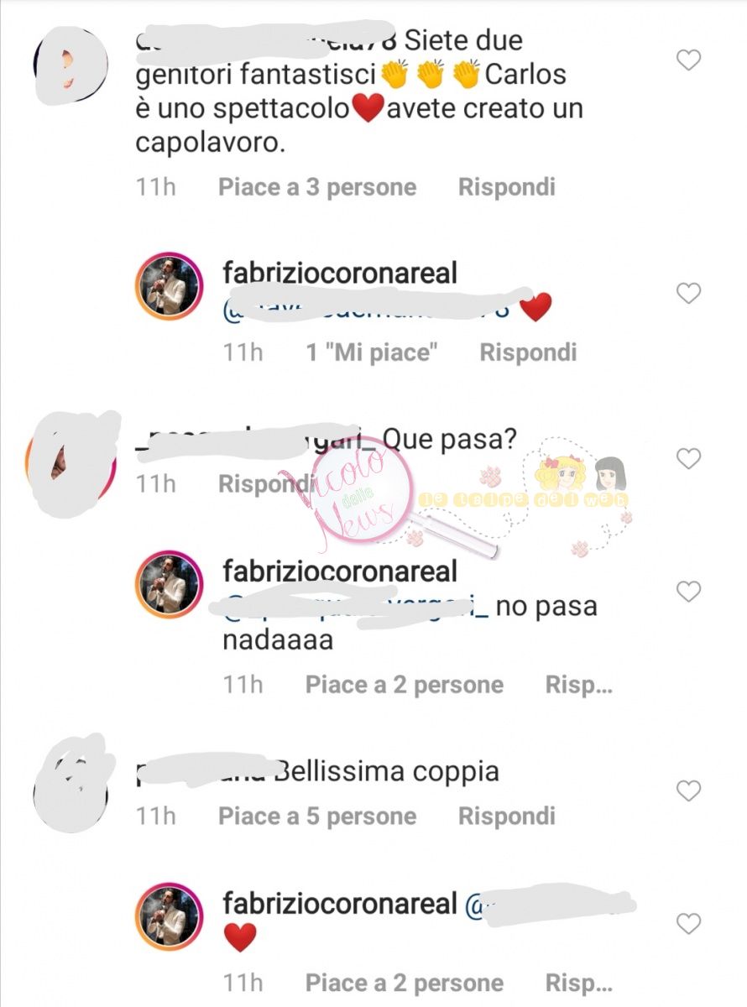Like the 'Que pasa?' comment

pos(688,458)
